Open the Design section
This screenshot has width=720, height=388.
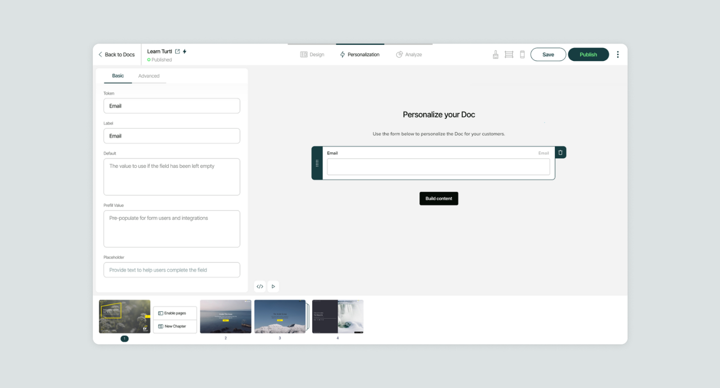(x=312, y=54)
